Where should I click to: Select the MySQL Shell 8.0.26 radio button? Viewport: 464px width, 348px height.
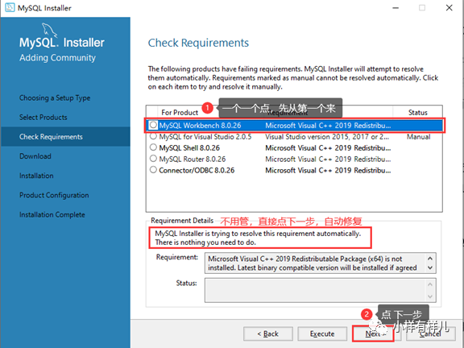(153, 147)
